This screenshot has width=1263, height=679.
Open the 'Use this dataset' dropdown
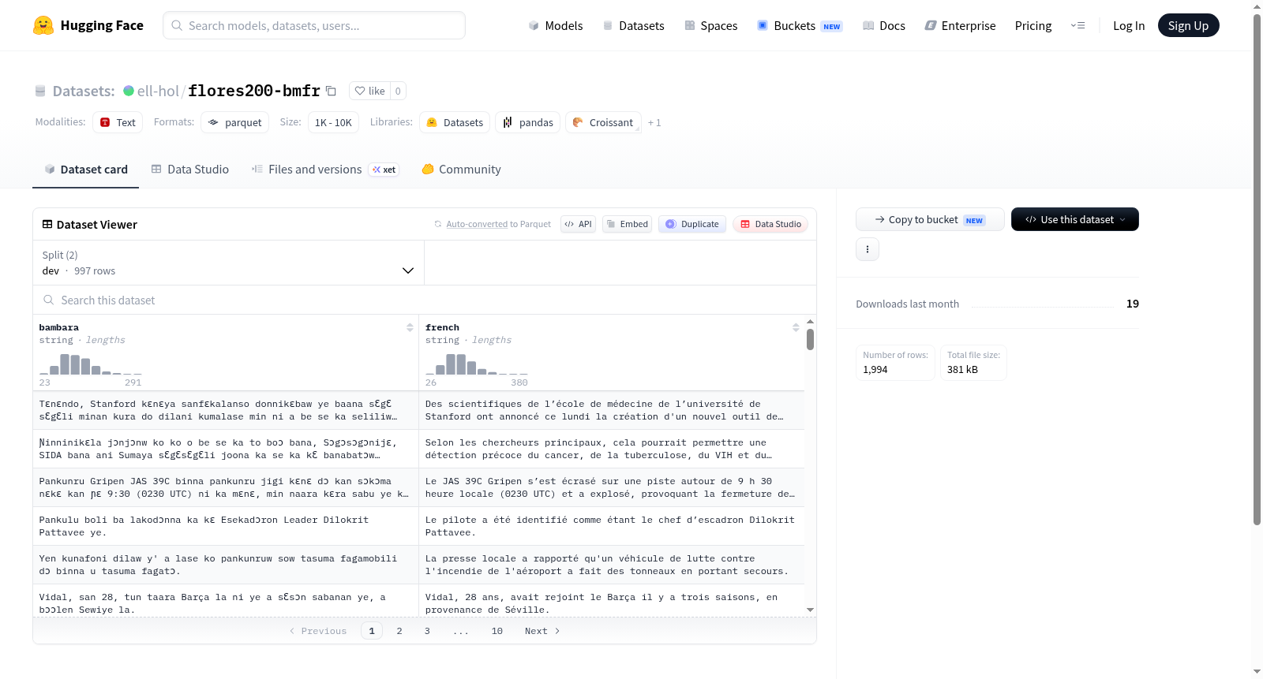click(x=1075, y=219)
